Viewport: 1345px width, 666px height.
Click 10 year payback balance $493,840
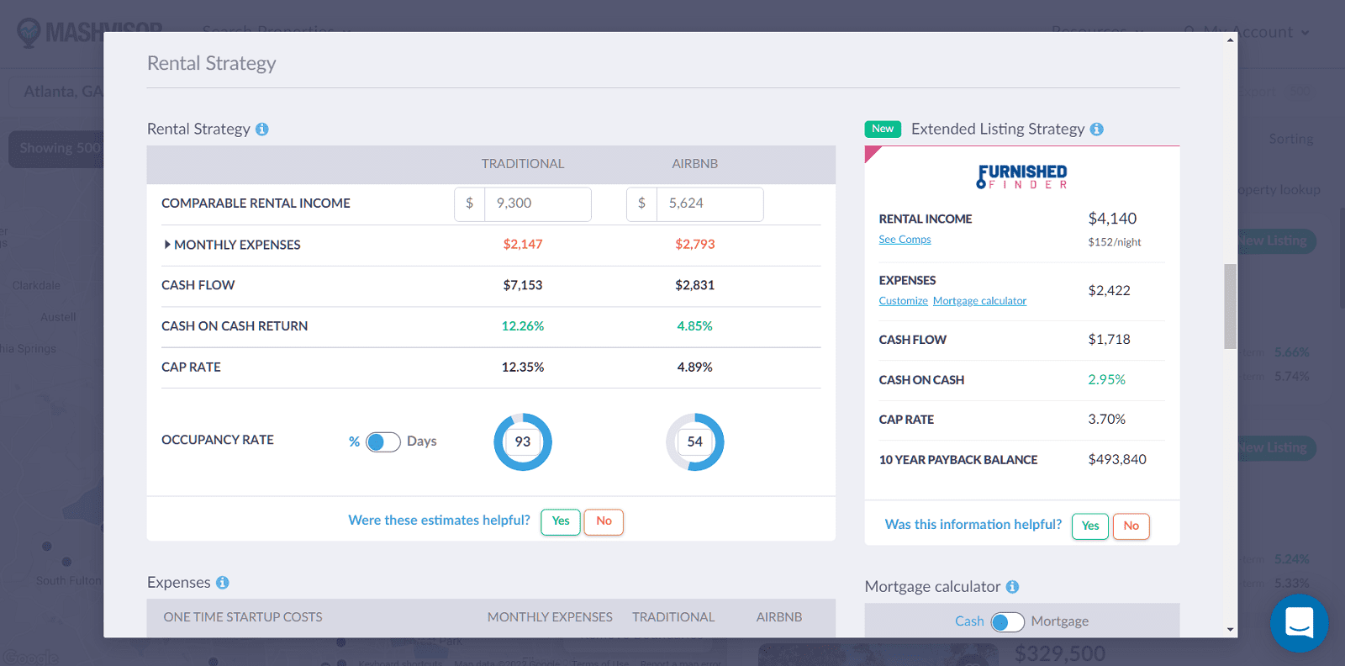[1117, 460]
